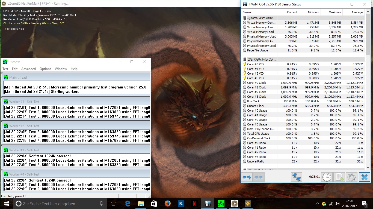This screenshot has height=209, width=373.
Task: Select the Physical Memory Used row label
Action: pos(262,36)
